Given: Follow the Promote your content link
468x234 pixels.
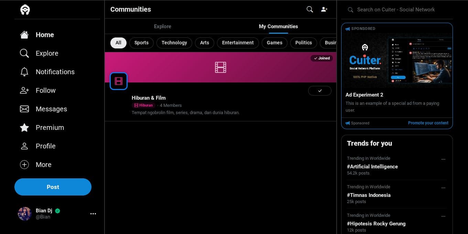Looking at the screenshot, I should tap(428, 123).
